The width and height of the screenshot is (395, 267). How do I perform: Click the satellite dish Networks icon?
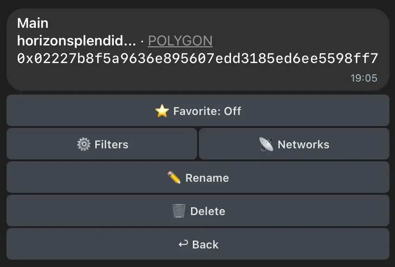266,144
